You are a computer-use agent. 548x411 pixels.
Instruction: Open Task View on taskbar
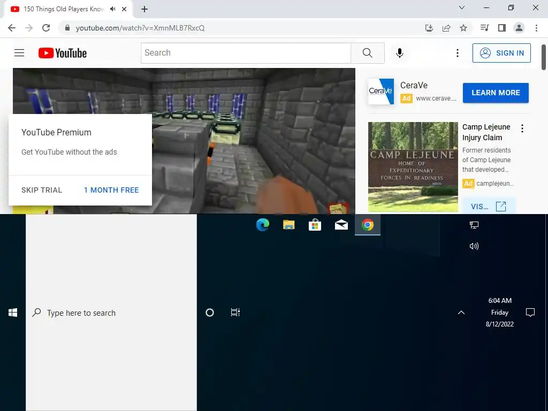pos(235,313)
